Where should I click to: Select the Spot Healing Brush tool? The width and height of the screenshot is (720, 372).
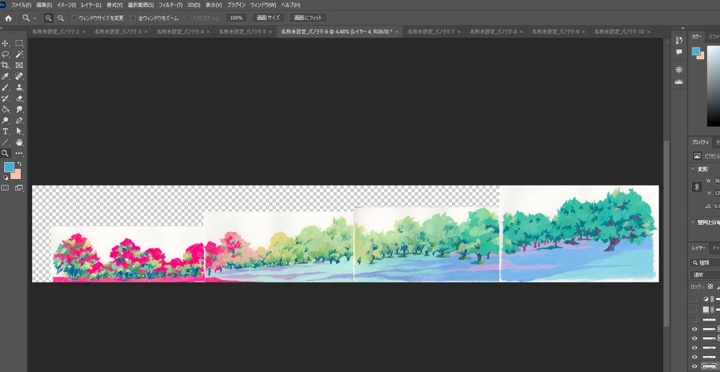tap(19, 76)
